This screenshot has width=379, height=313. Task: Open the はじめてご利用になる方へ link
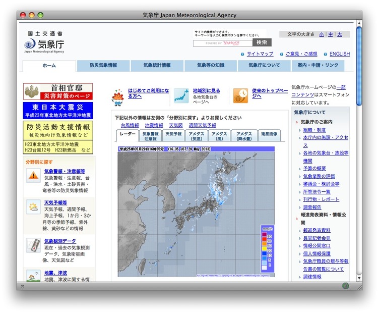click(148, 93)
